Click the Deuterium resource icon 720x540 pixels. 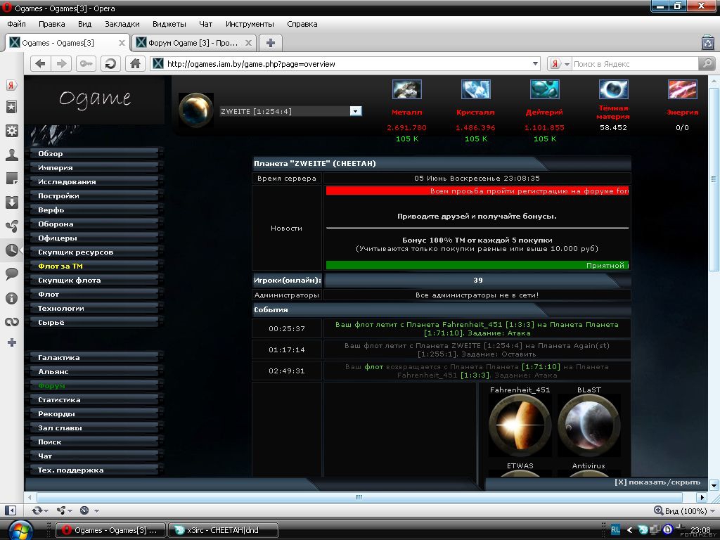coord(545,89)
